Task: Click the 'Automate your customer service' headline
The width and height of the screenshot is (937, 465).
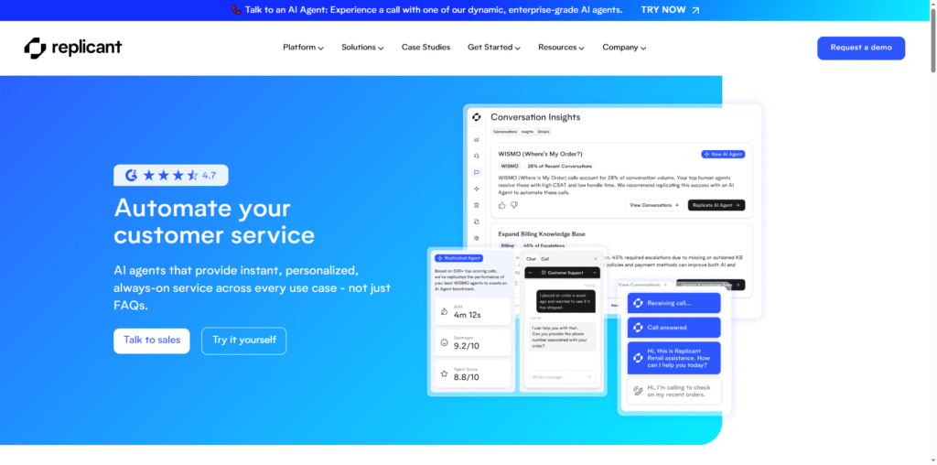Action: (x=214, y=222)
